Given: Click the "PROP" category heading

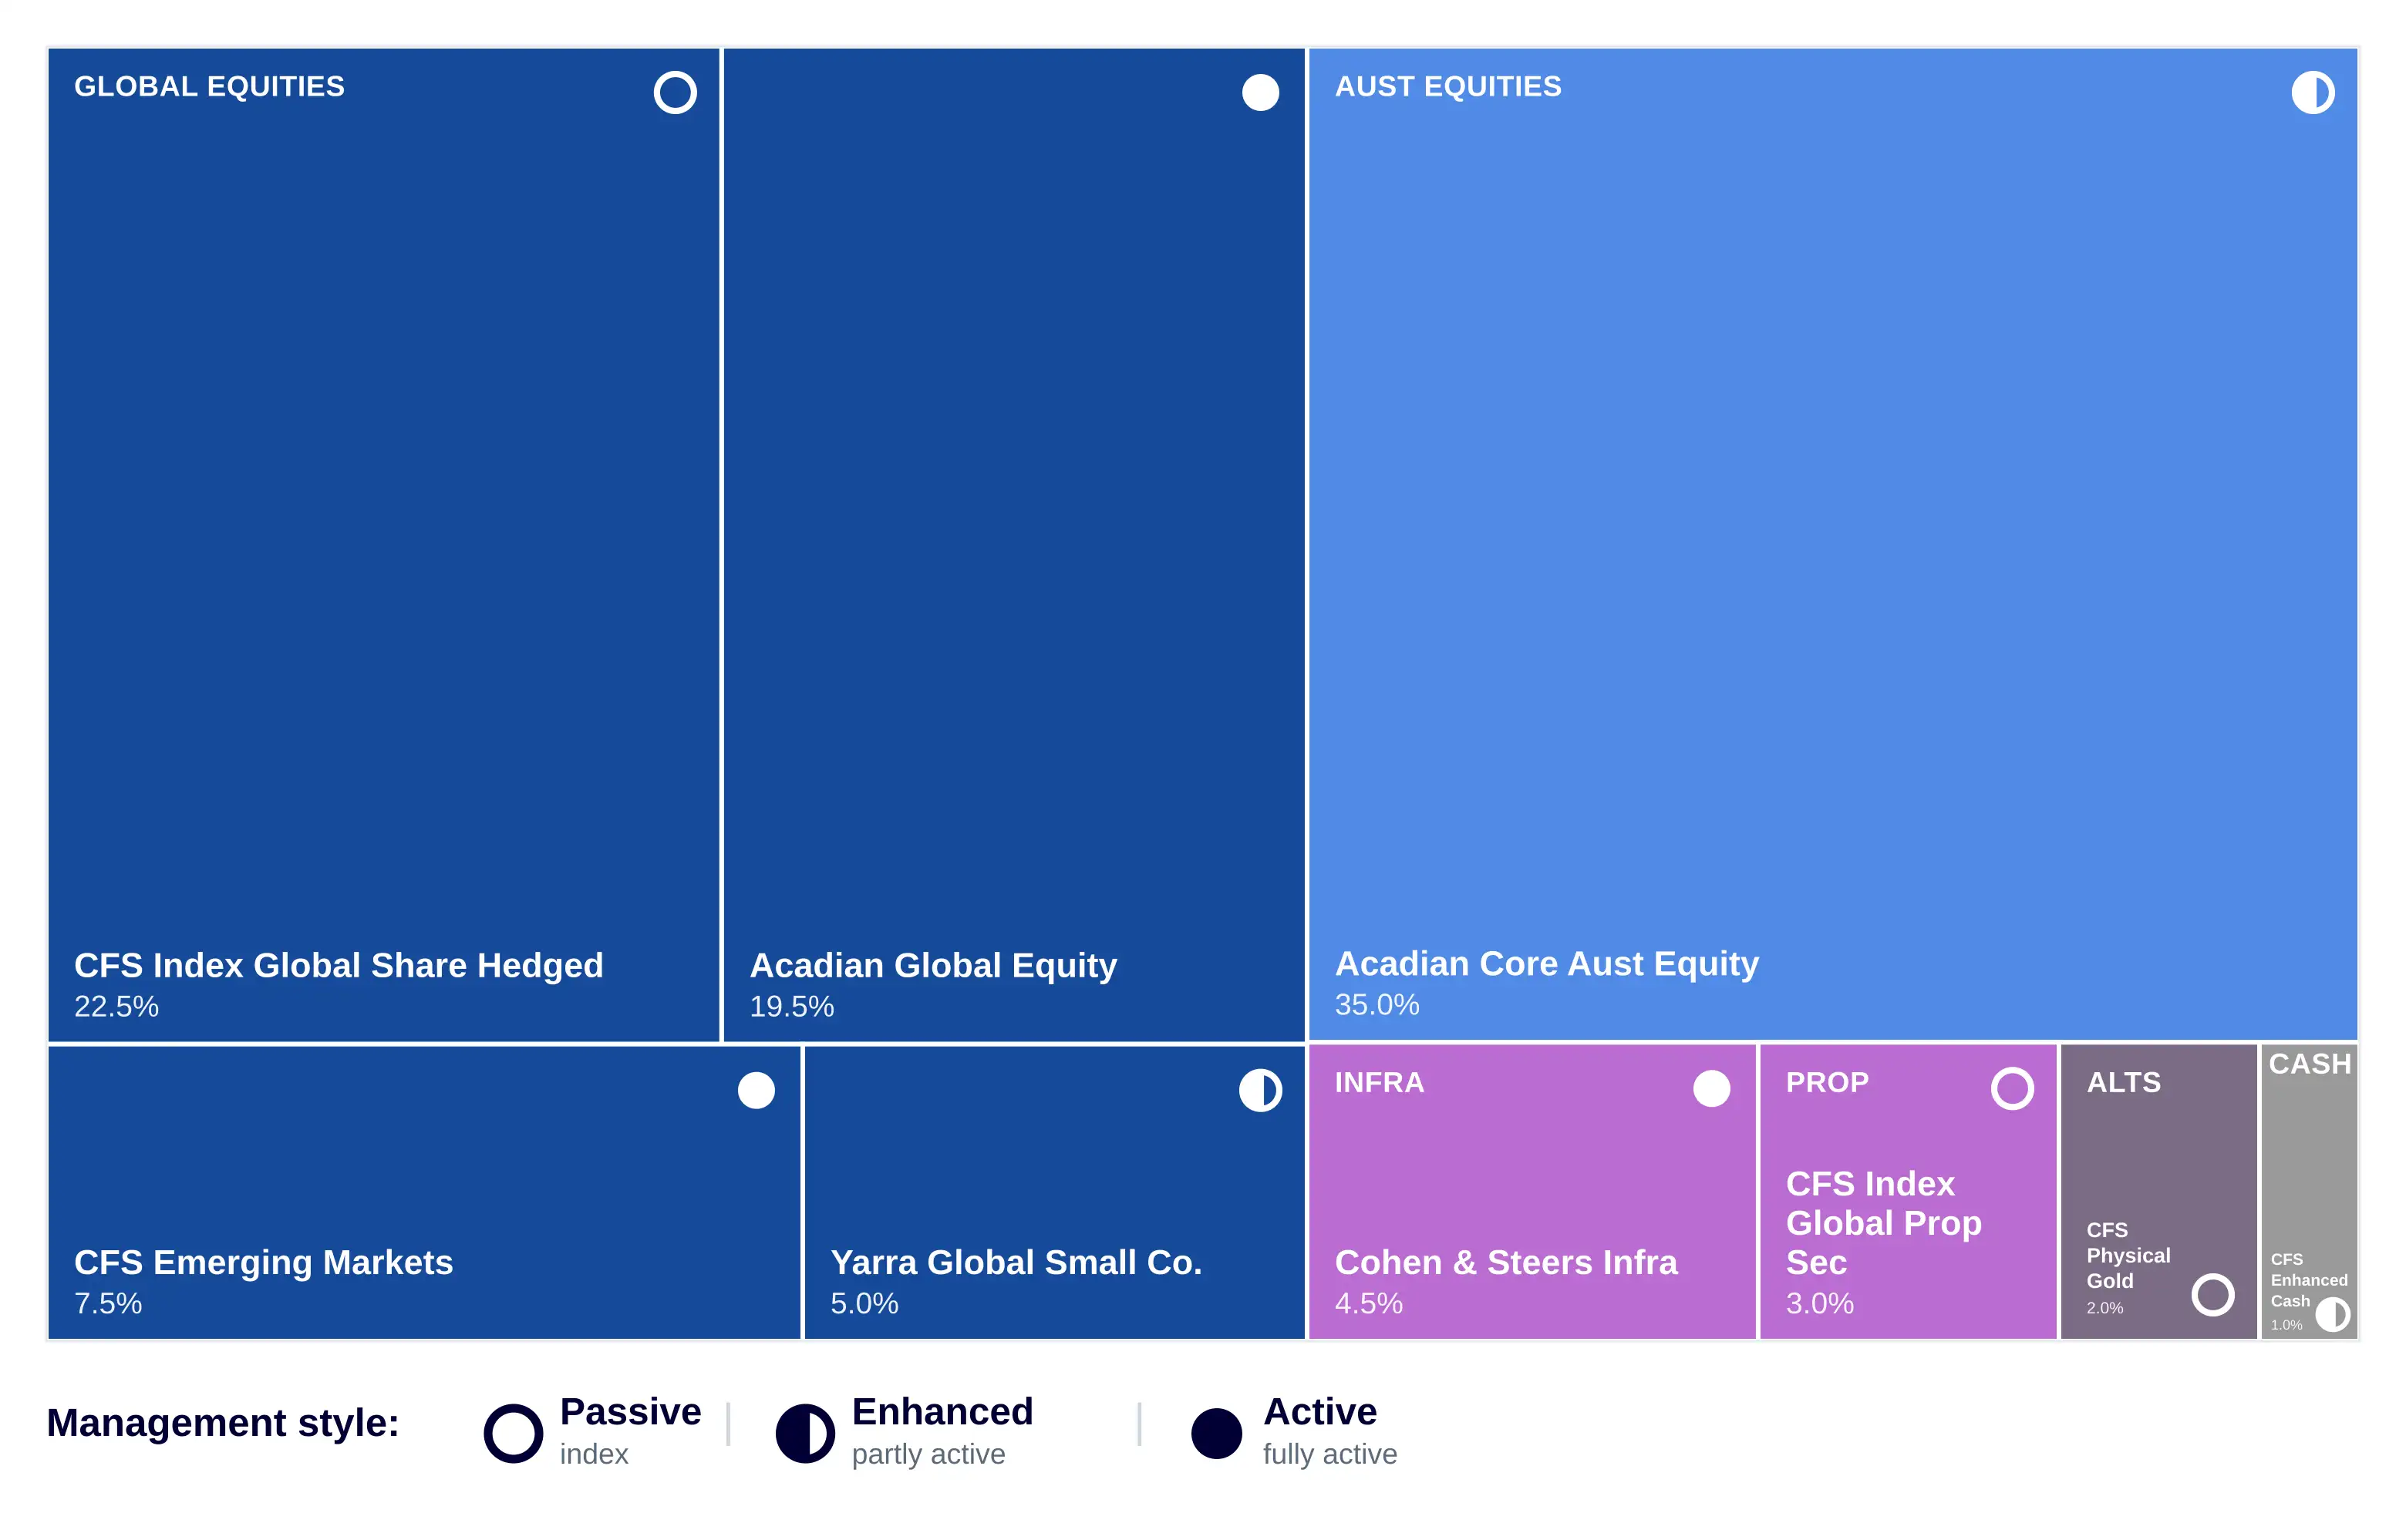Looking at the screenshot, I should coord(1827,1082).
